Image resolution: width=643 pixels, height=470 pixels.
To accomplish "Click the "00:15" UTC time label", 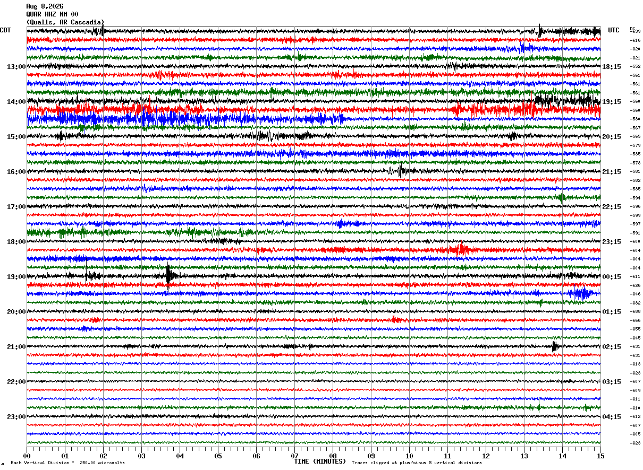I will (x=612, y=277).
